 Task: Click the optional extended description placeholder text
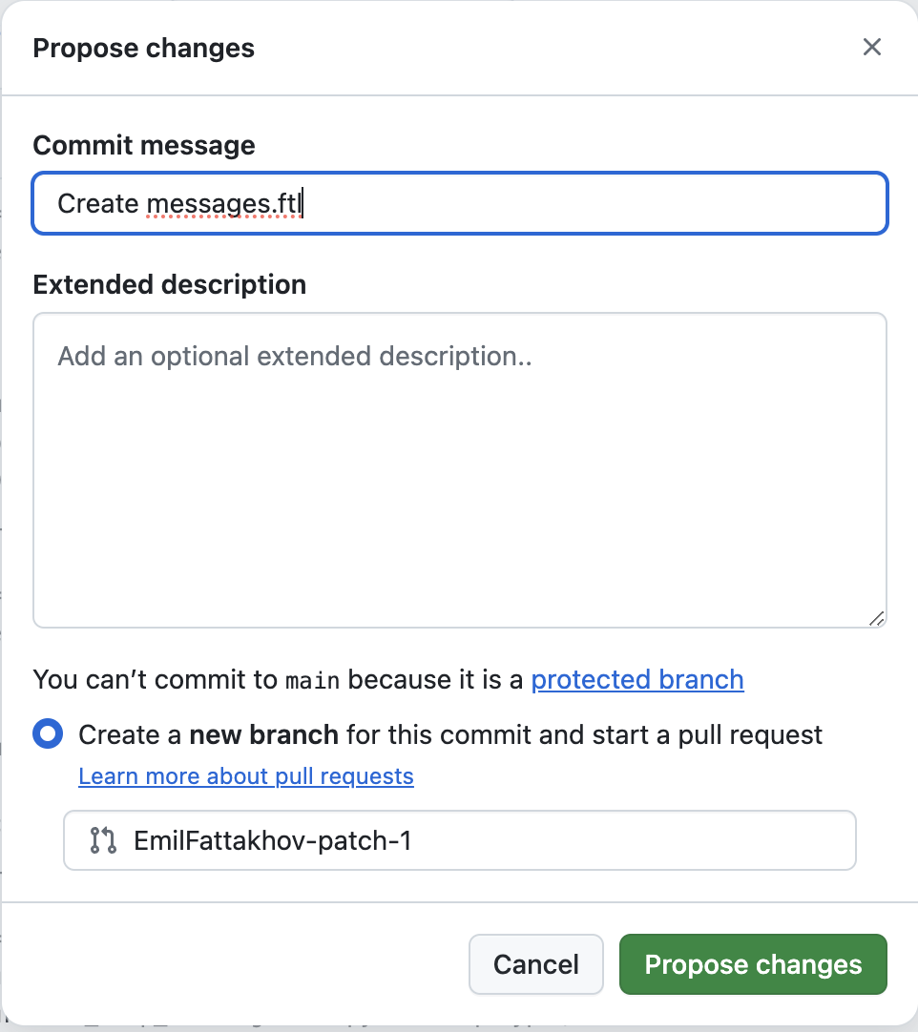pyautogui.click(x=295, y=357)
